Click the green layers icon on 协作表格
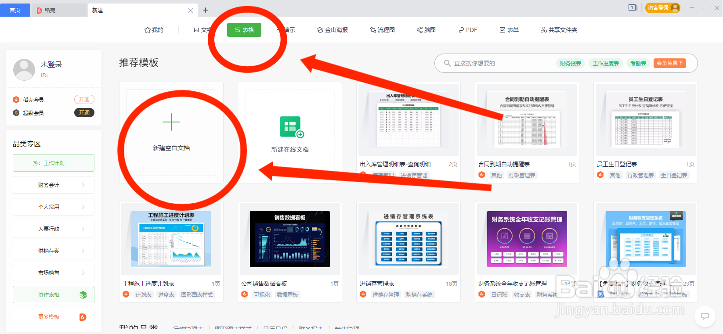 click(x=83, y=295)
